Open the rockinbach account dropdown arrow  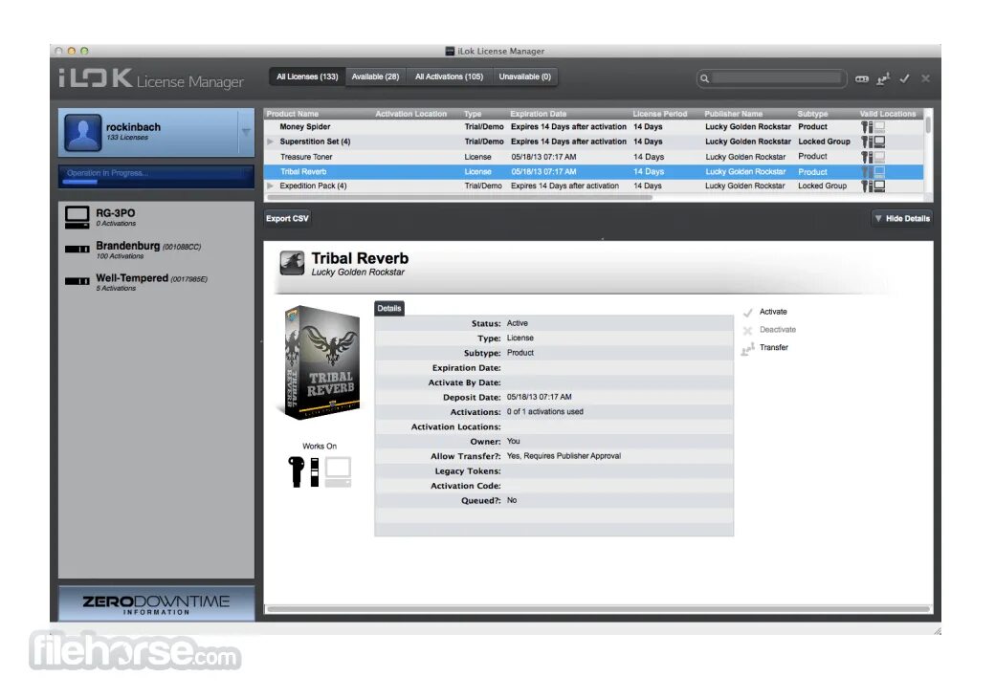pos(246,132)
